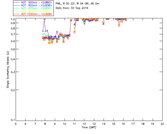Click the green AOT 675nm legend entry
This screenshot has width=167, height=134.
pyautogui.click(x=33, y=8)
